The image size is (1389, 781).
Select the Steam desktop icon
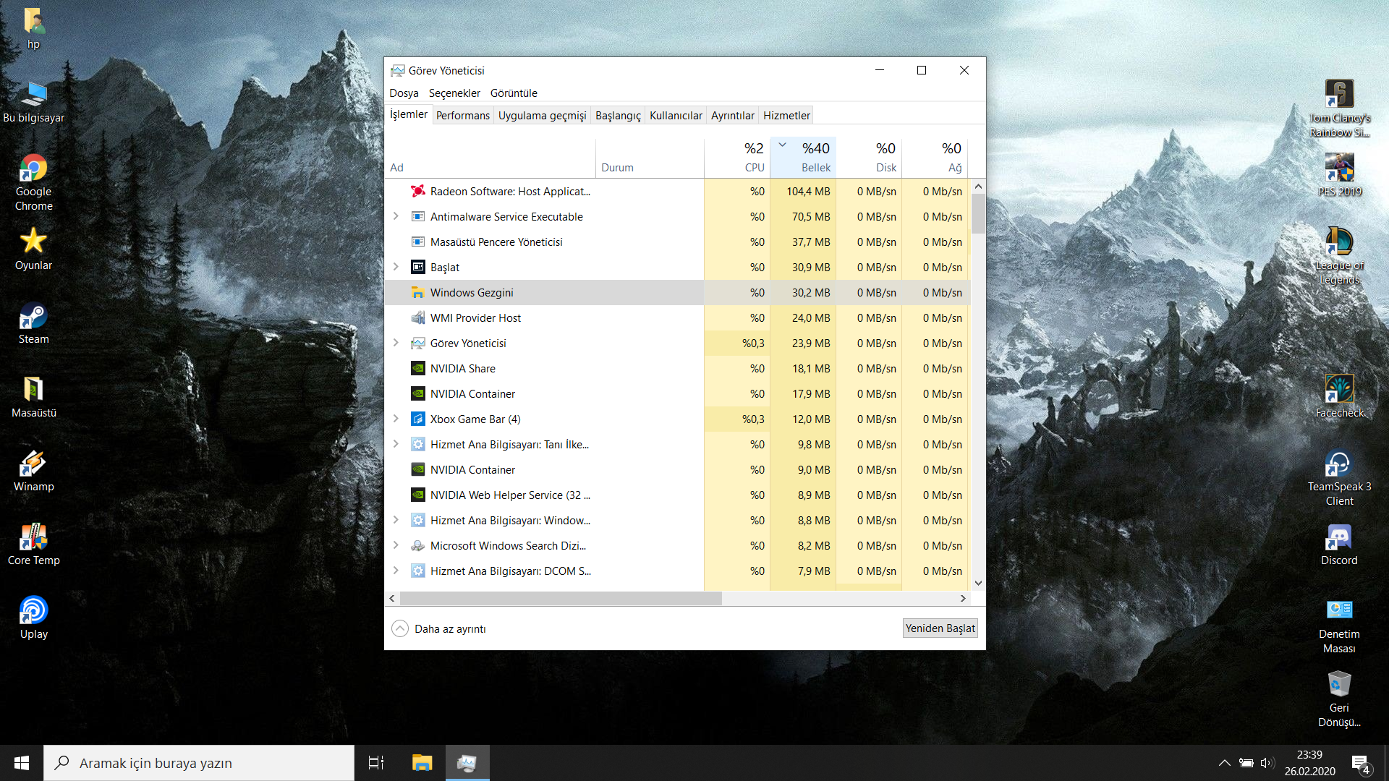tap(33, 323)
